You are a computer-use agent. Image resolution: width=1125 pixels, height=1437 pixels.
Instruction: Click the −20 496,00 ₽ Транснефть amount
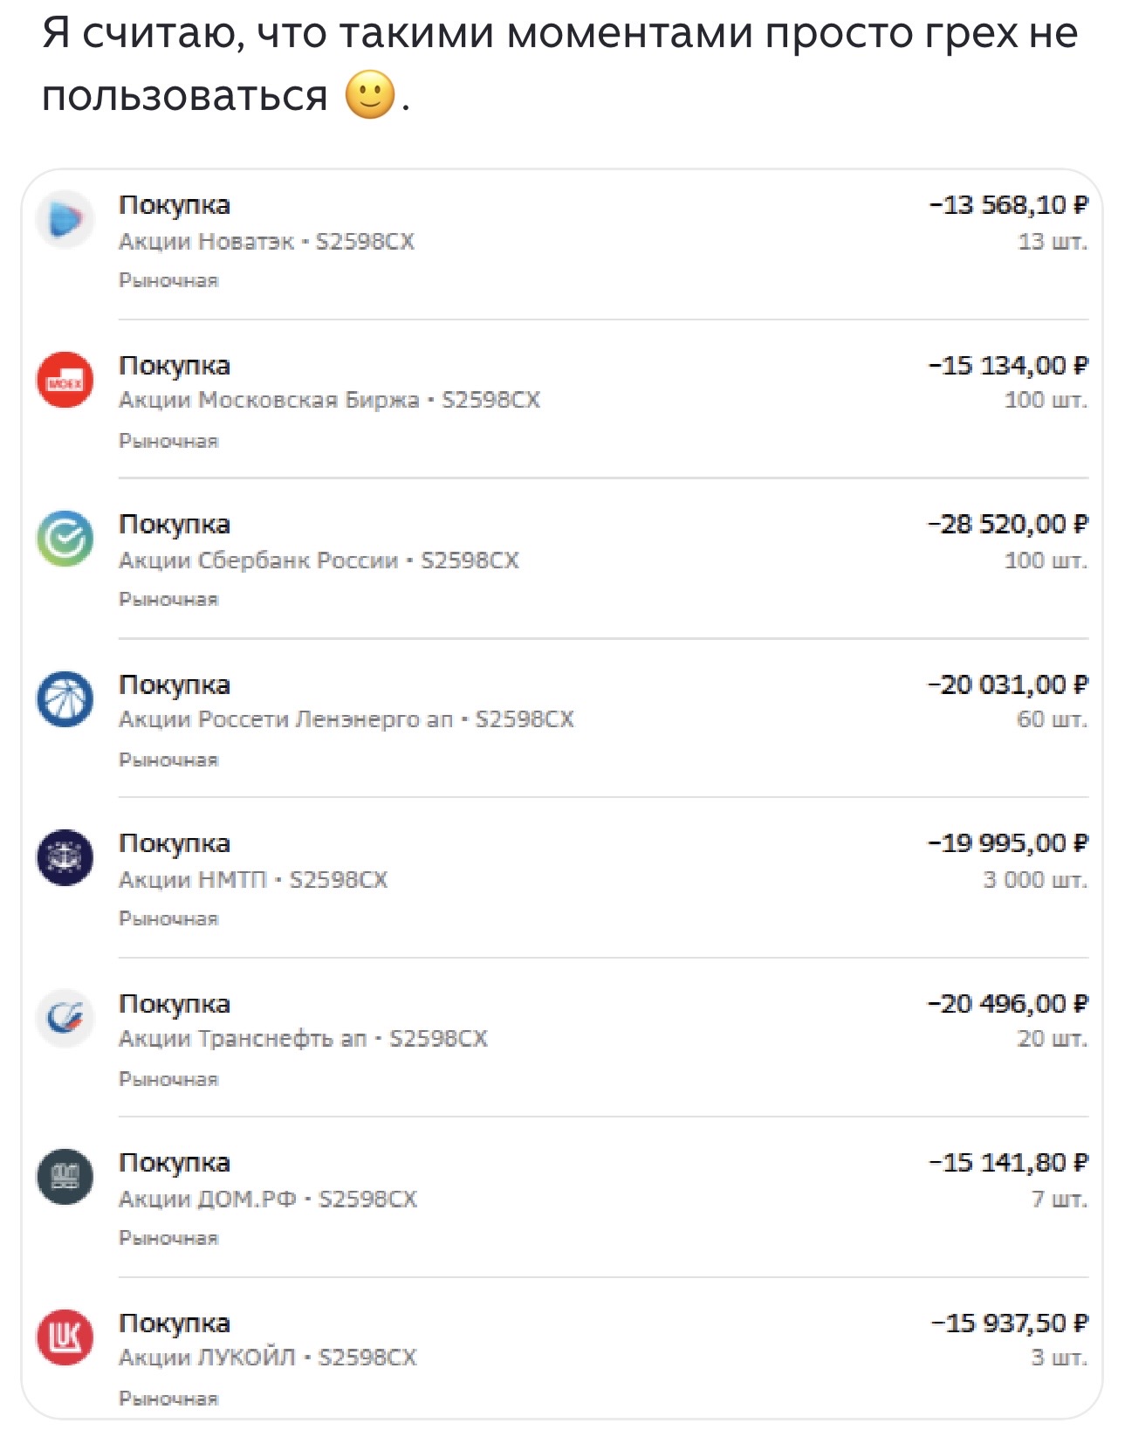tap(1008, 1003)
